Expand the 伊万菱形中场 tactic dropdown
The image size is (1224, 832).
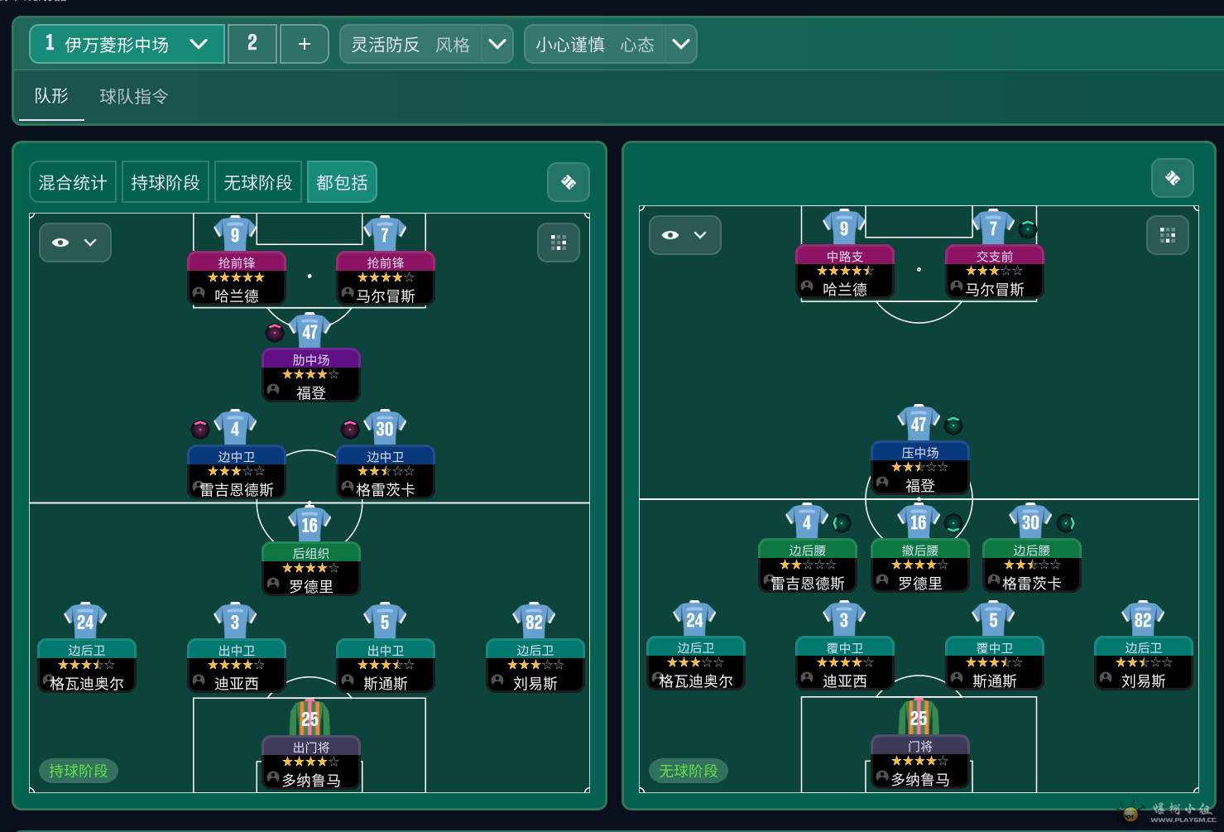(199, 44)
